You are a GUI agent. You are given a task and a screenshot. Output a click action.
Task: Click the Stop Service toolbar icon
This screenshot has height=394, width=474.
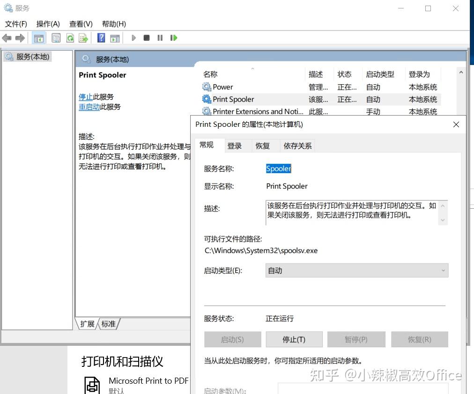click(x=146, y=37)
